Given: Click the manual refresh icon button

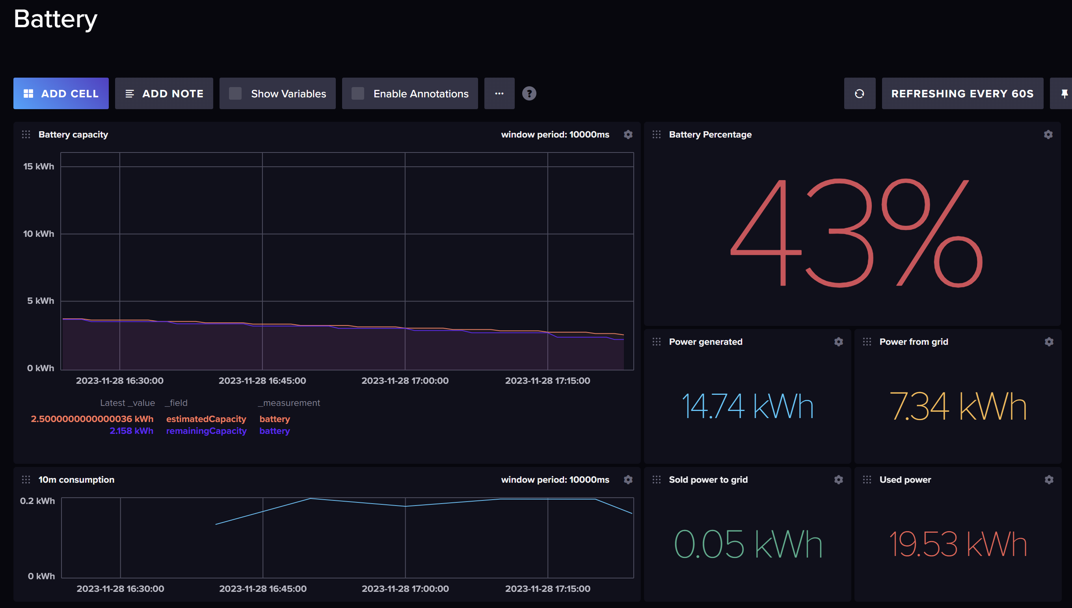Looking at the screenshot, I should click(x=859, y=93).
